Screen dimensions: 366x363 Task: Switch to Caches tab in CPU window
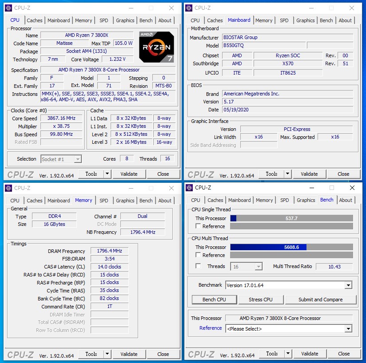tap(35, 20)
